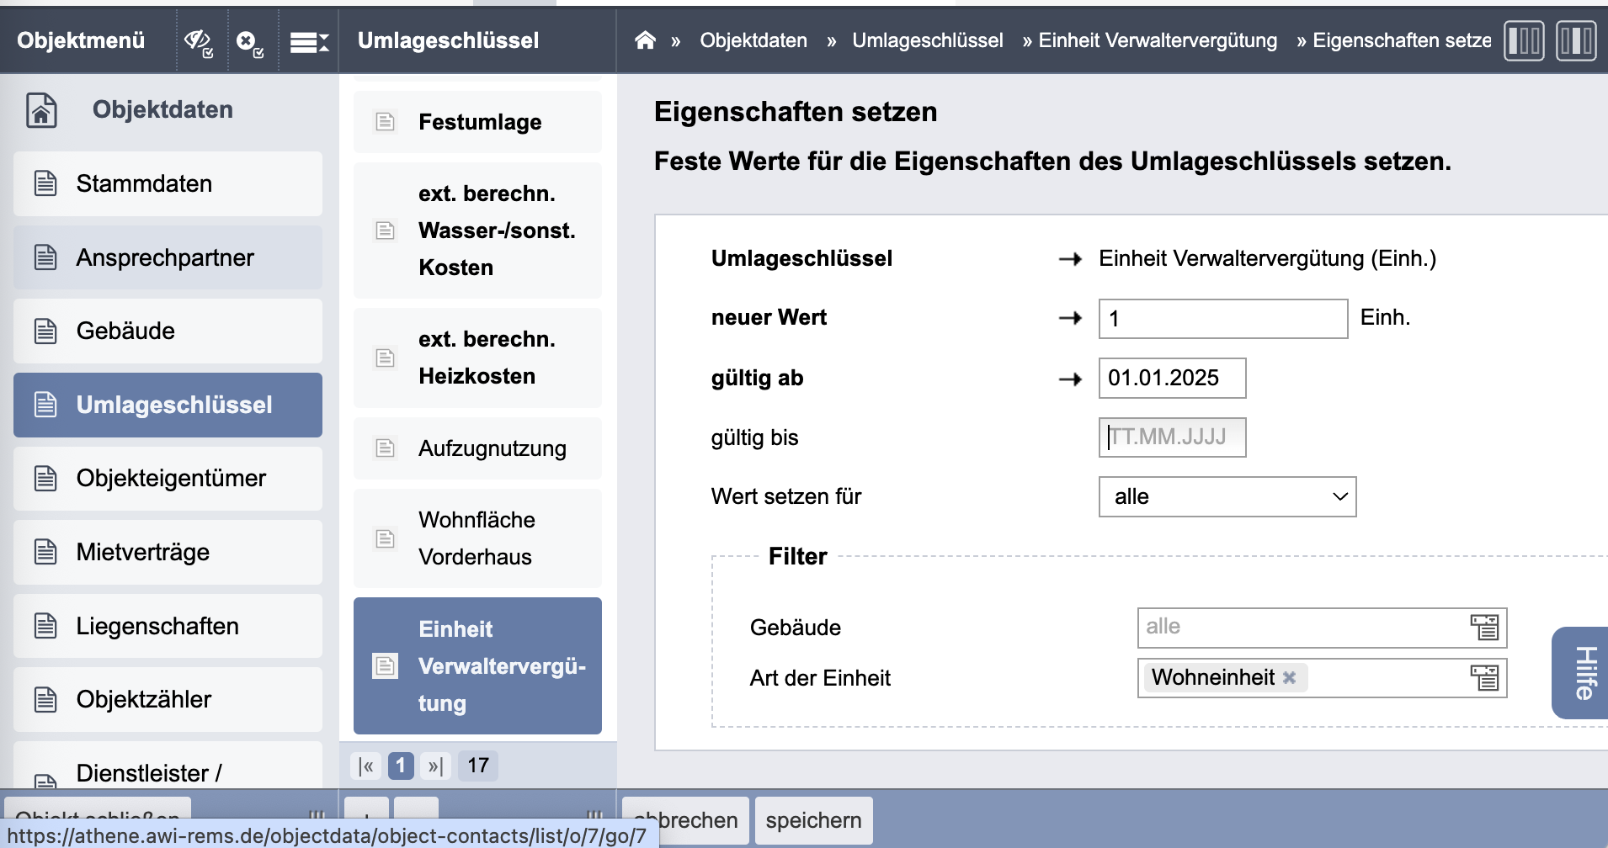Open Art der Einheit selection list icon
Image resolution: width=1608 pixels, height=848 pixels.
pyautogui.click(x=1484, y=677)
